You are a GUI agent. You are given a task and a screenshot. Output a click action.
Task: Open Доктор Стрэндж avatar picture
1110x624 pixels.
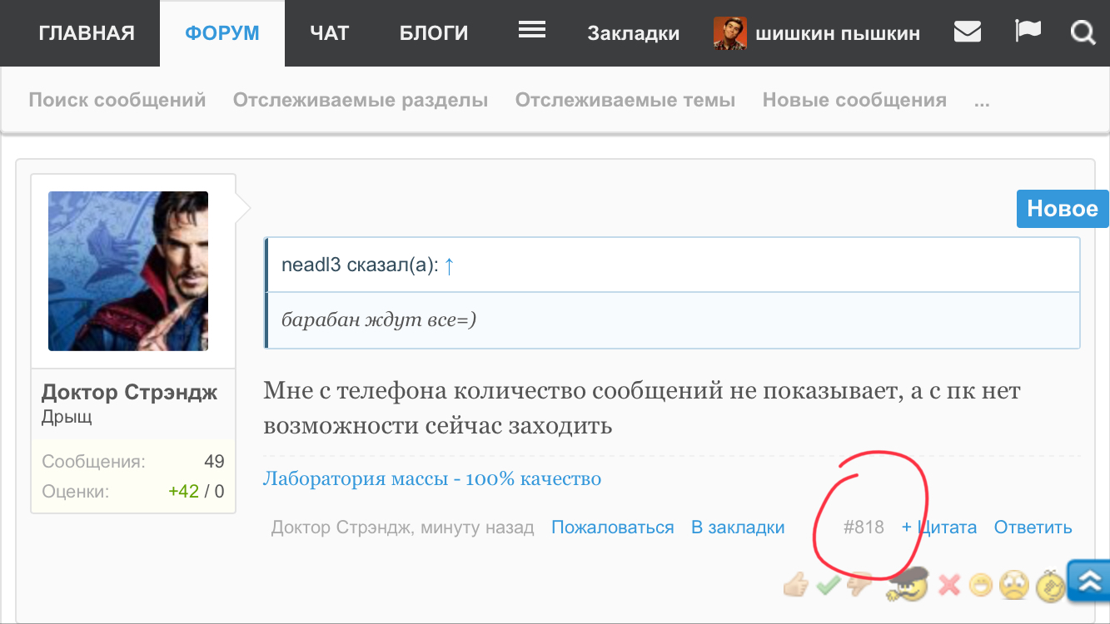[x=128, y=271]
